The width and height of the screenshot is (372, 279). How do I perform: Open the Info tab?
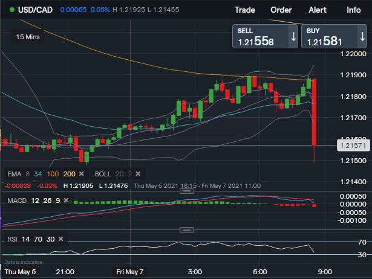click(353, 10)
